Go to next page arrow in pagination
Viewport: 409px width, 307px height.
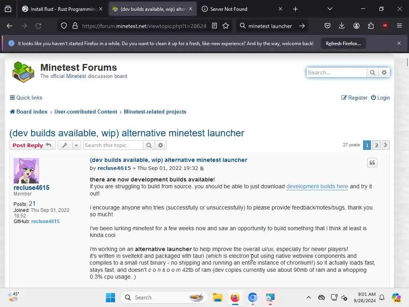[x=385, y=145]
